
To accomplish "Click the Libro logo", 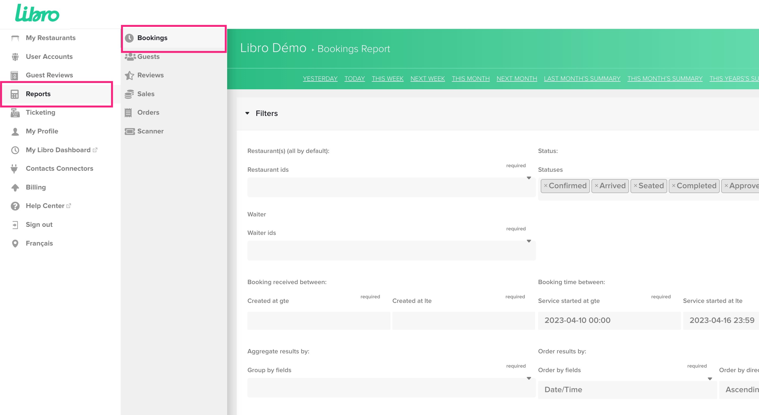I will coord(37,13).
